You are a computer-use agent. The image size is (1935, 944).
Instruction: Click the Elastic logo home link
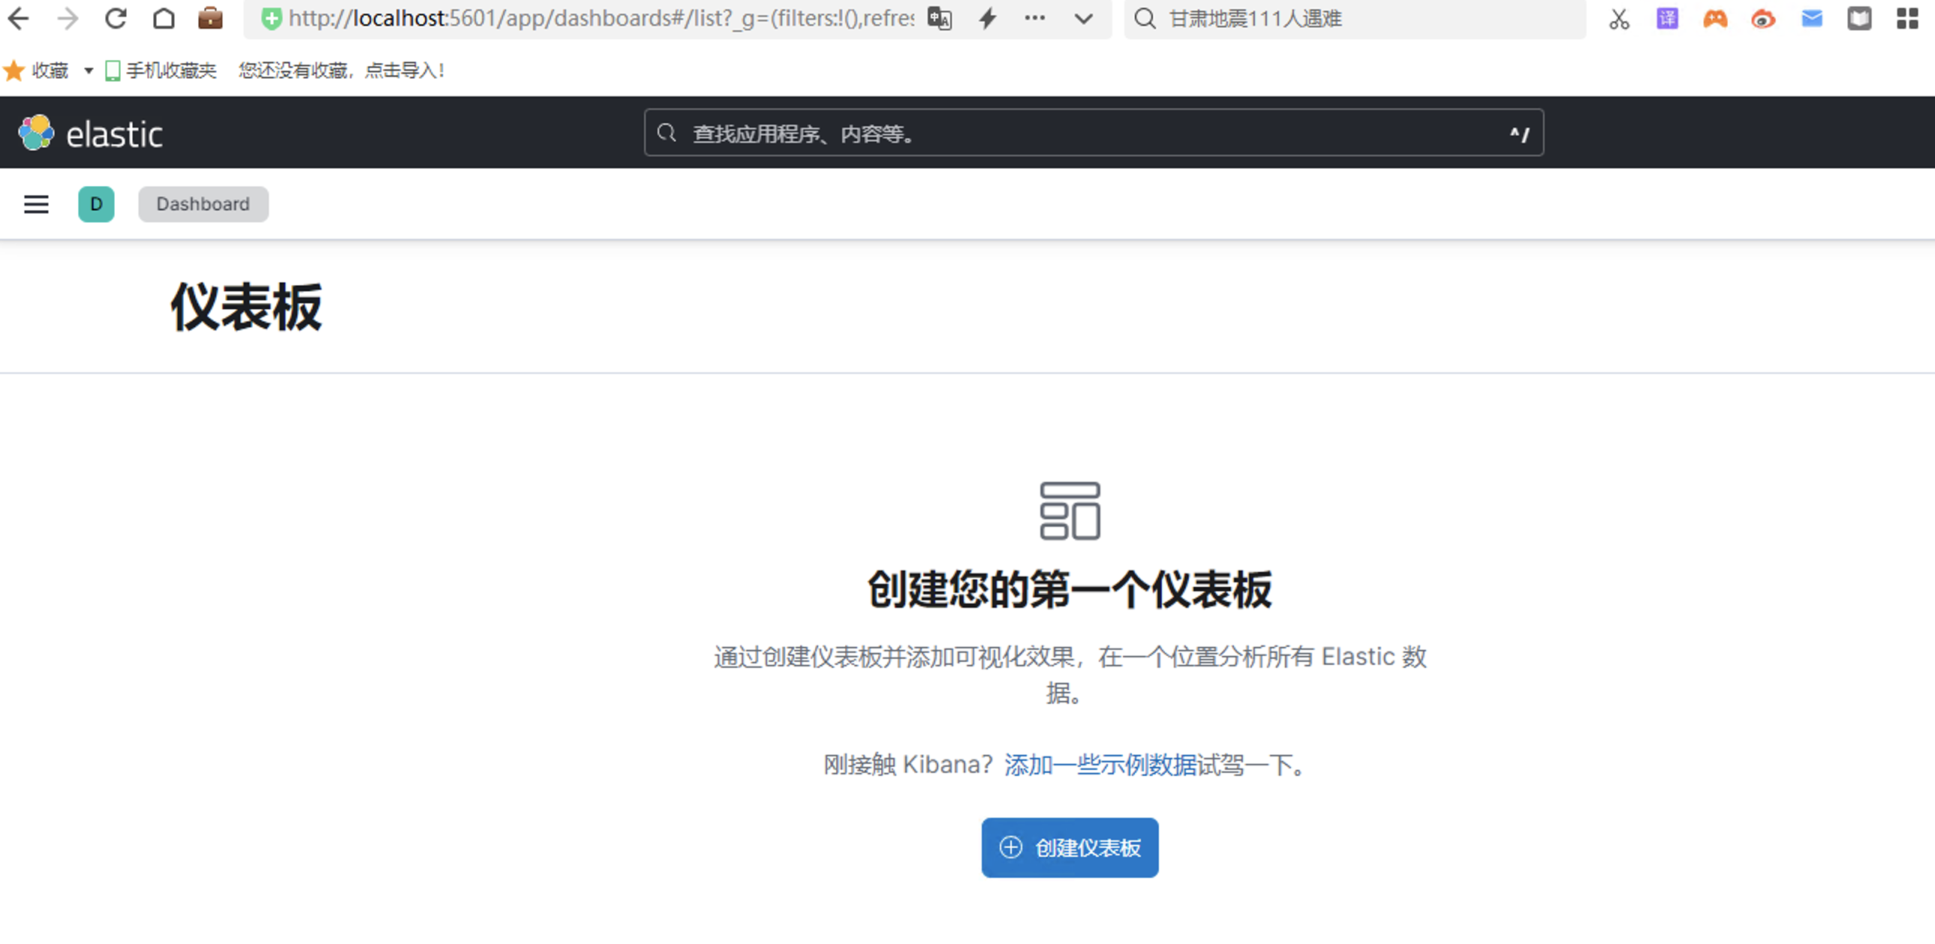pos(90,134)
